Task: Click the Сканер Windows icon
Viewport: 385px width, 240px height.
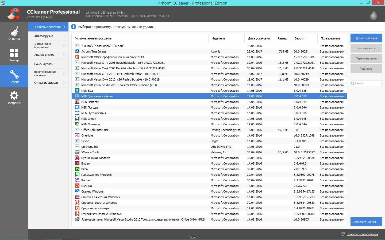Action: pyautogui.click(x=77, y=191)
